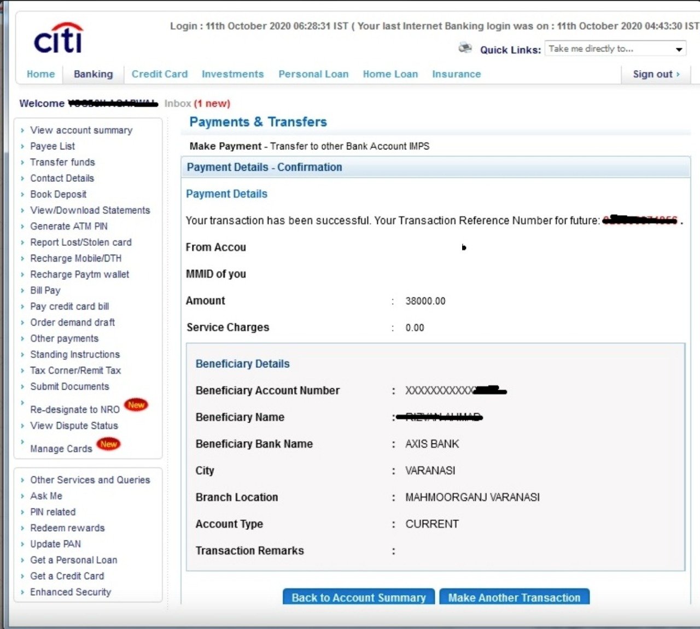The height and width of the screenshot is (629, 700).
Task: Click the Sign out arrow link
Action: 656,74
